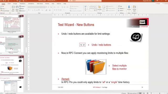Switch to the Design tab
The width and height of the screenshot is (168, 94).
[15, 4]
